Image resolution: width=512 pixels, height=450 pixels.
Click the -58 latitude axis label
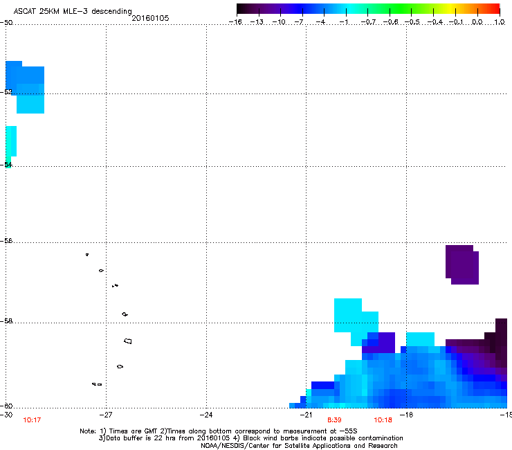[6, 321]
